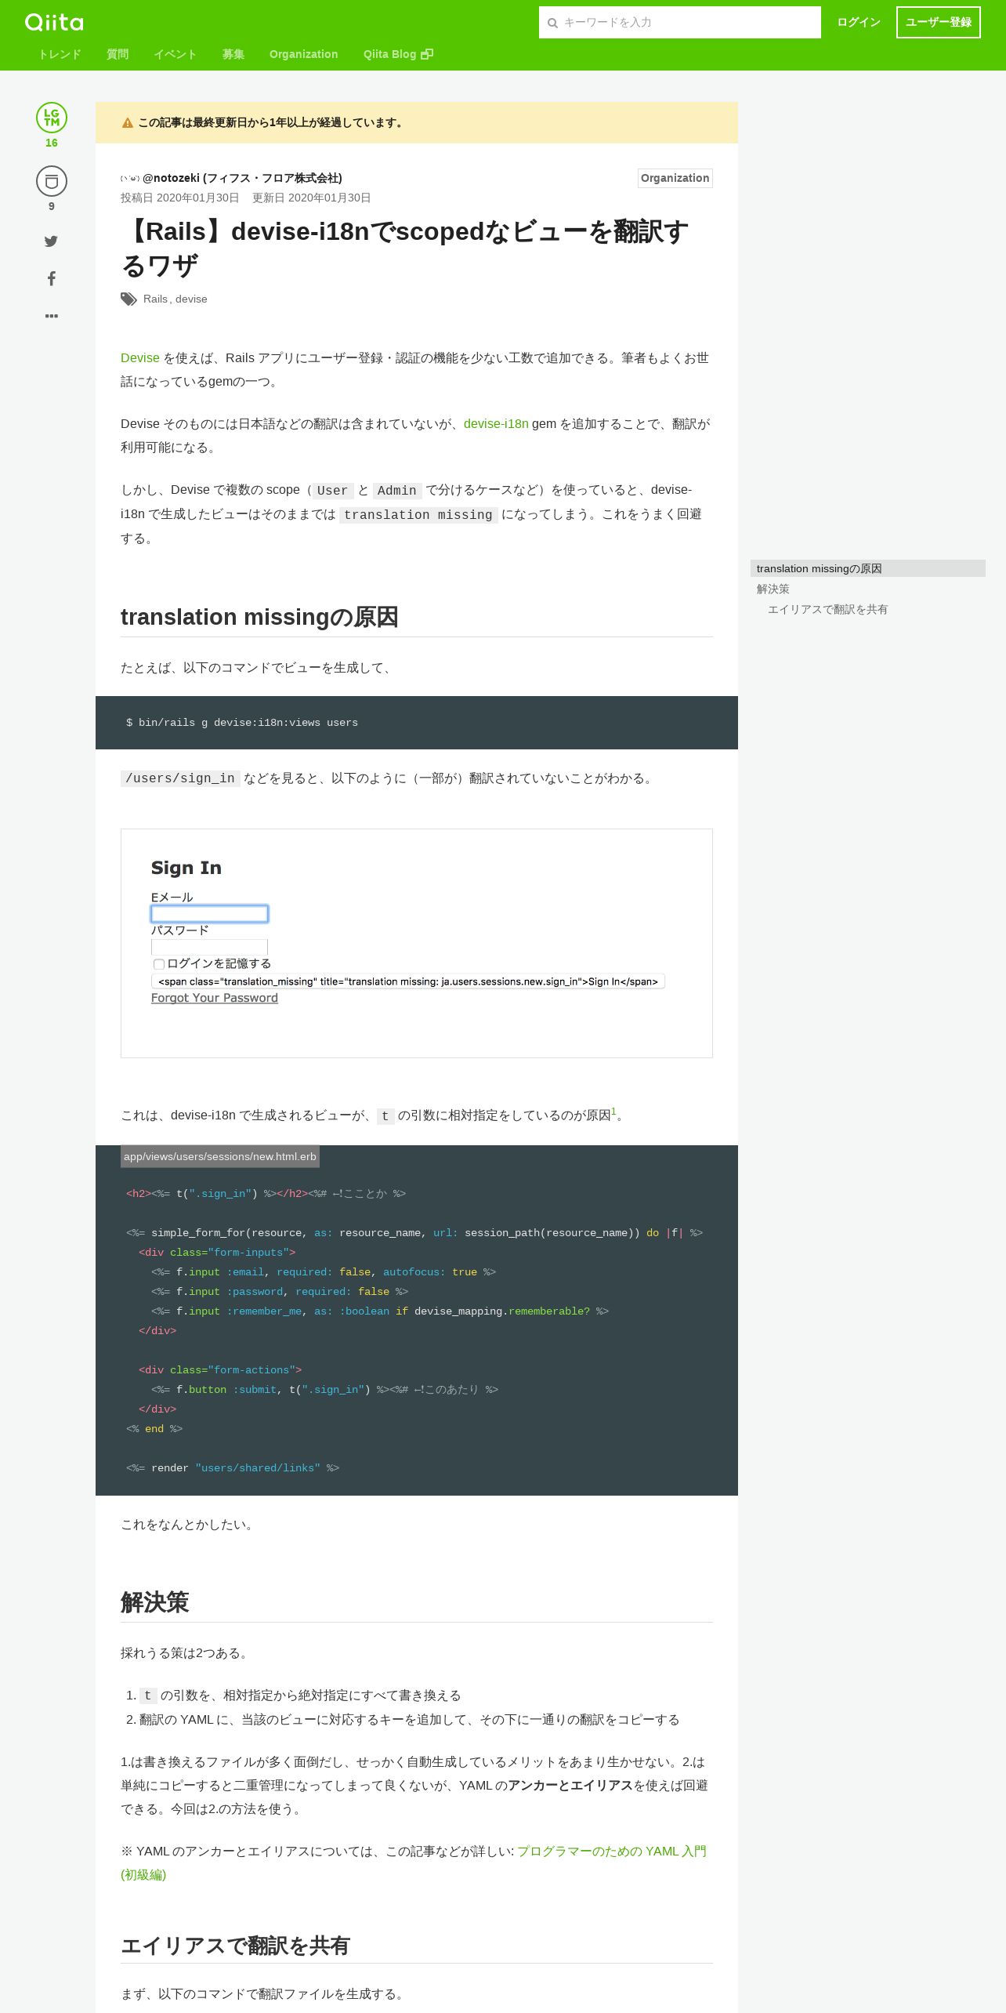Click the Admin inline code
The width and height of the screenshot is (1006, 2013).
397,491
